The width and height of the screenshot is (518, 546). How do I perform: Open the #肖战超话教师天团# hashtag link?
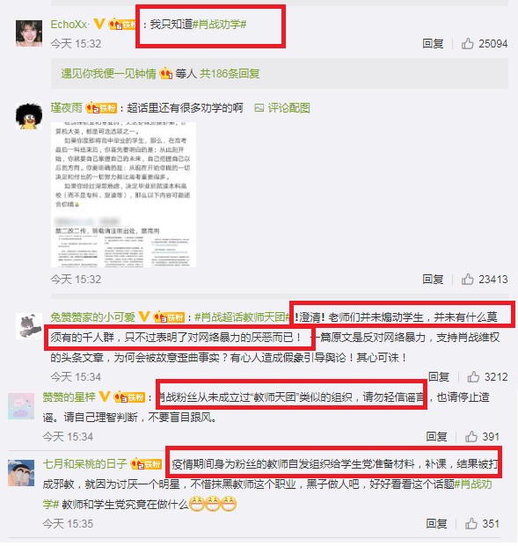pos(243,317)
